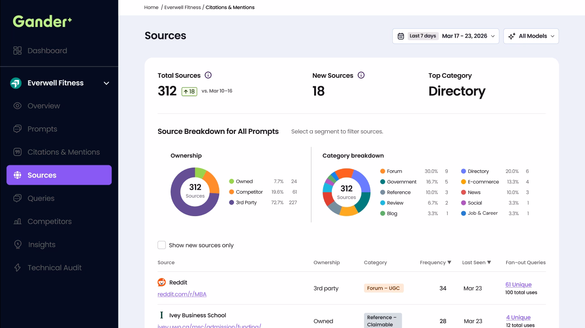The image size is (585, 328).
Task: Open the 61 Unique fan-out link
Action: point(518,284)
